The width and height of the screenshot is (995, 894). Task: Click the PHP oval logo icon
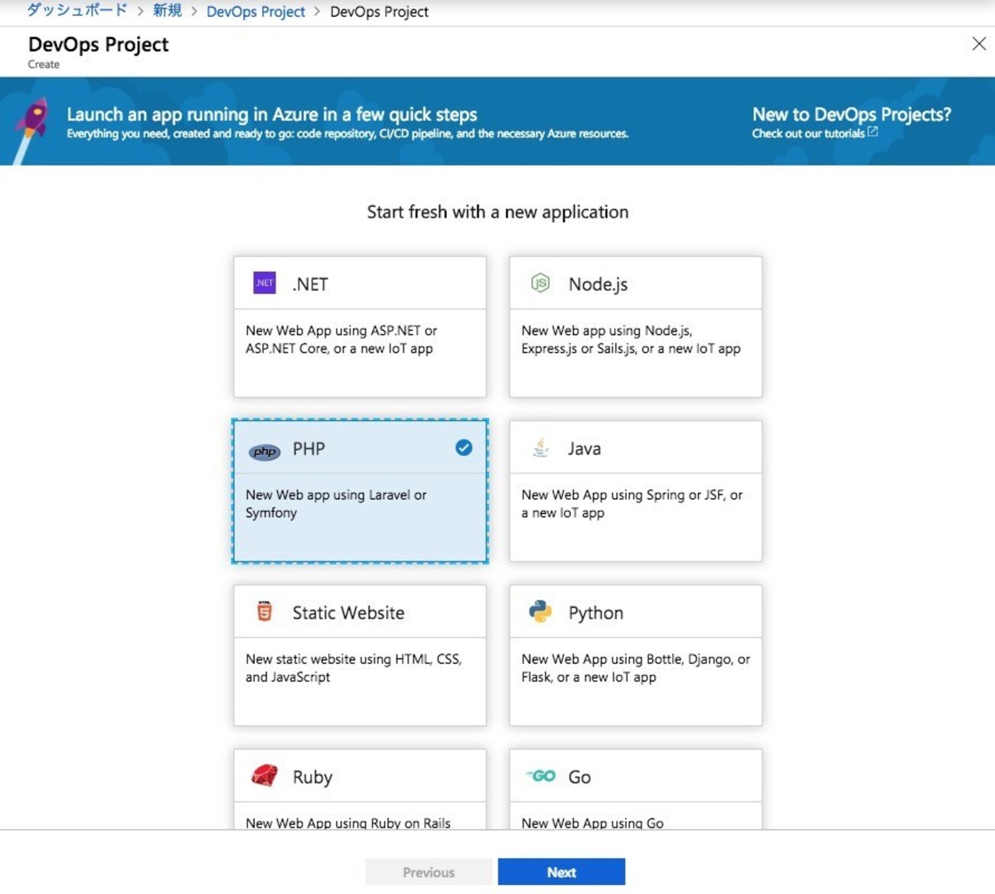point(264,451)
